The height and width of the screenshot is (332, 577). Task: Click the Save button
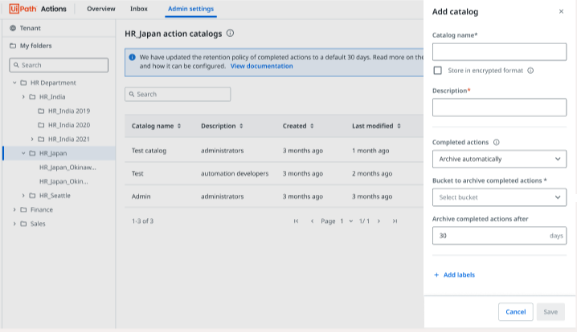click(x=550, y=312)
